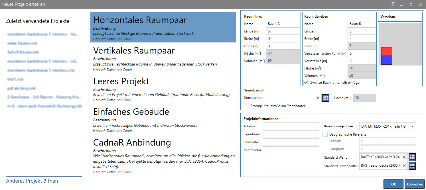
Task: Clear the Standard Bodenplatte selection
Action: [x=404, y=166]
